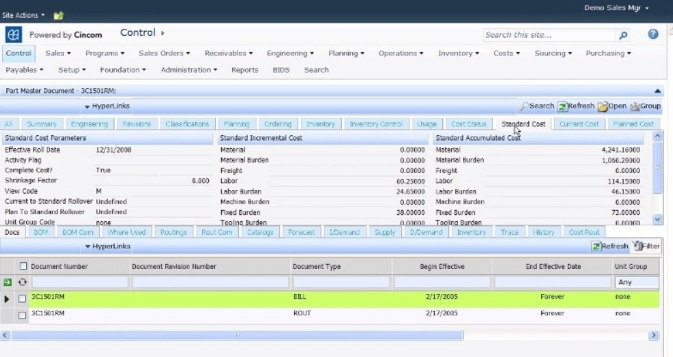Click the Docs panel Refresh icon
Image resolution: width=673 pixels, height=357 pixels.
tap(596, 246)
